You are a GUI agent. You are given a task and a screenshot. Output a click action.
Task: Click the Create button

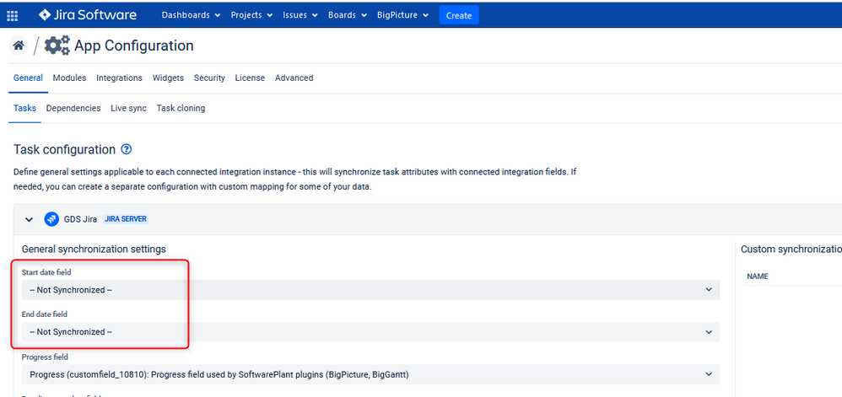(x=459, y=15)
